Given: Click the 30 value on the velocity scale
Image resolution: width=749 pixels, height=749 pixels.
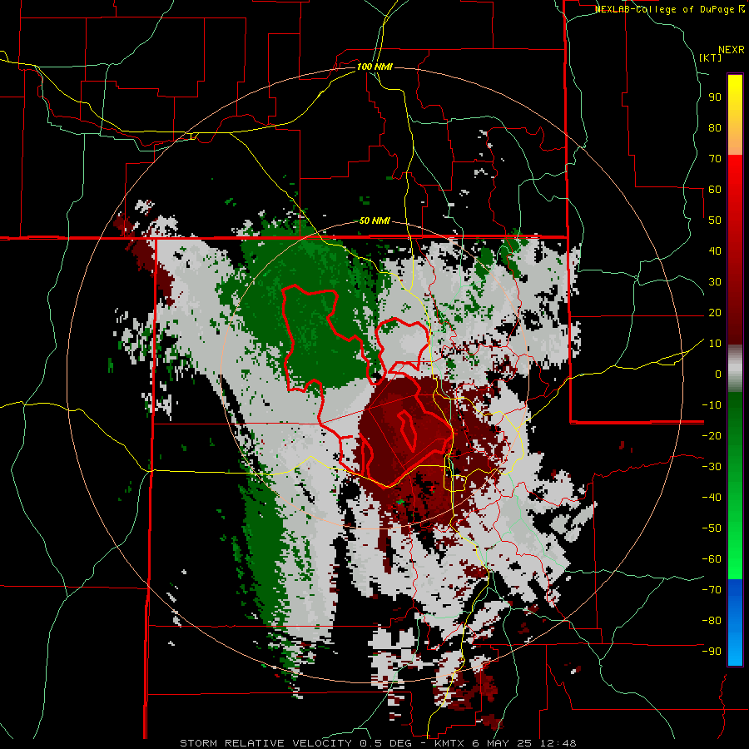Looking at the screenshot, I should [715, 282].
